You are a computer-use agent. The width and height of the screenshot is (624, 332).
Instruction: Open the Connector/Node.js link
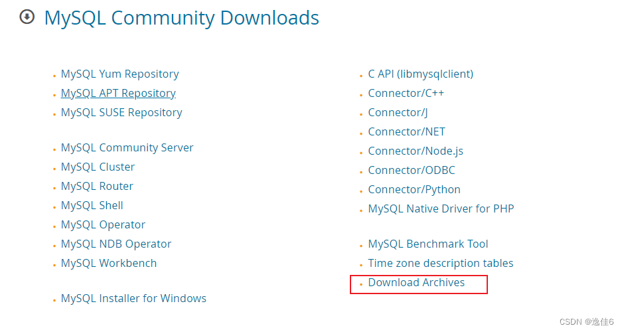click(416, 151)
